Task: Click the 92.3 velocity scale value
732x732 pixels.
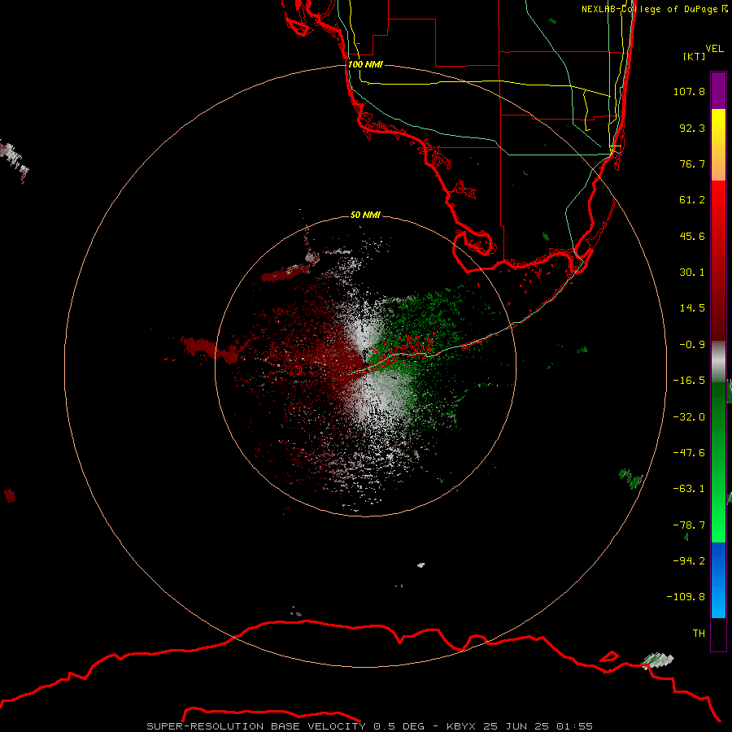Action: 692,128
